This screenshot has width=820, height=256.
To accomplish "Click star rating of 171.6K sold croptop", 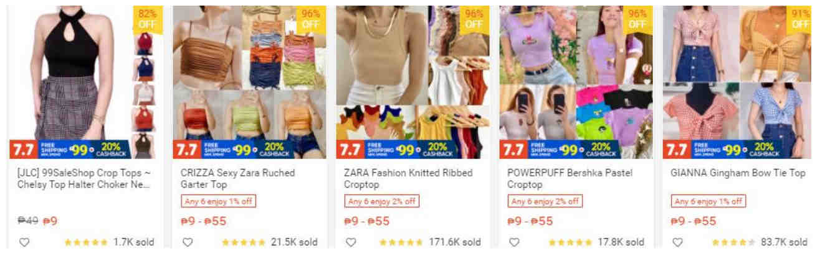I will pyautogui.click(x=401, y=242).
